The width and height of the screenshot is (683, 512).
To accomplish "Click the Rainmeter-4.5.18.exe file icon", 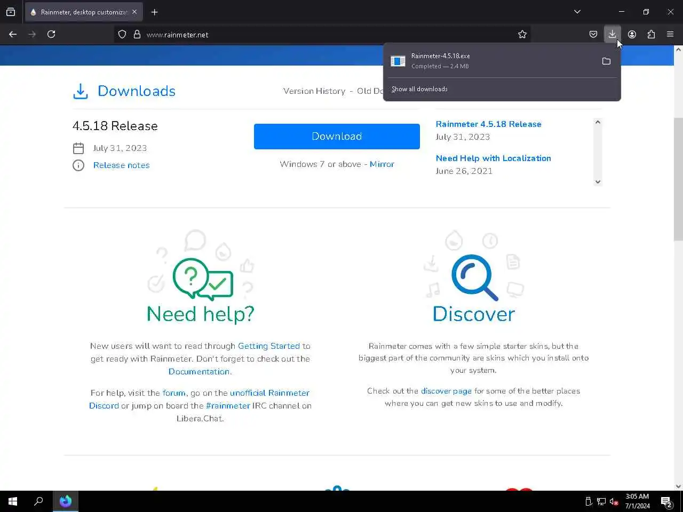I will pos(398,61).
